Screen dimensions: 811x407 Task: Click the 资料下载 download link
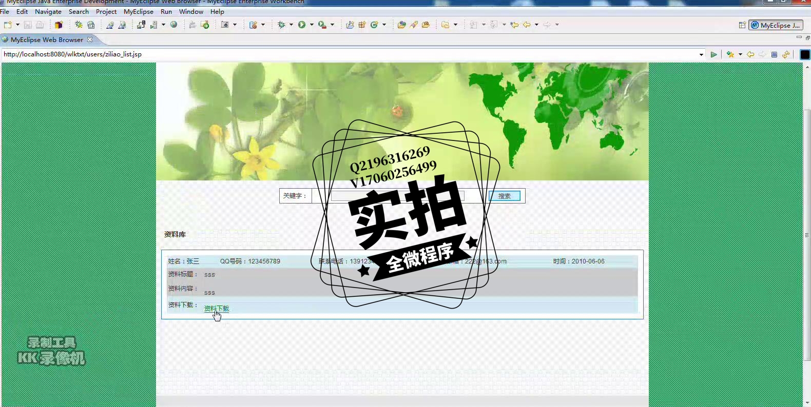(x=217, y=309)
